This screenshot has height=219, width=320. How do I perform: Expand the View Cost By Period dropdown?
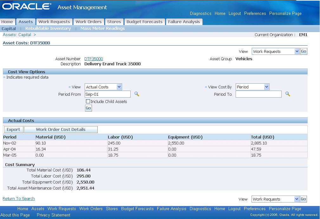[252, 87]
